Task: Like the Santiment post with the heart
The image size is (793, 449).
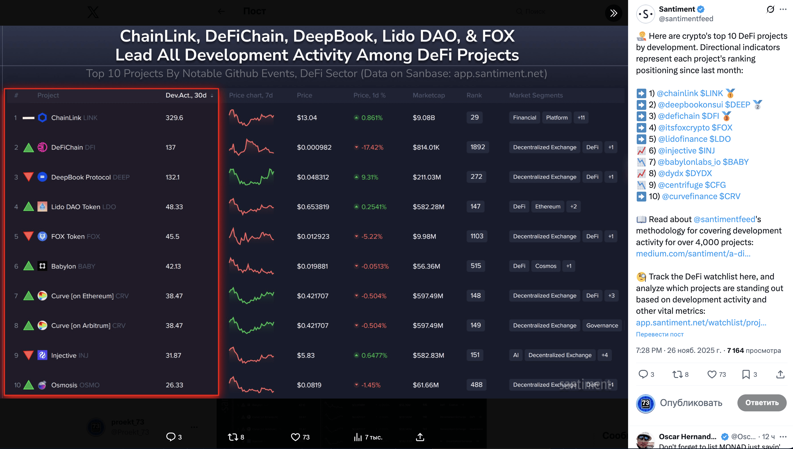Action: tap(711, 374)
